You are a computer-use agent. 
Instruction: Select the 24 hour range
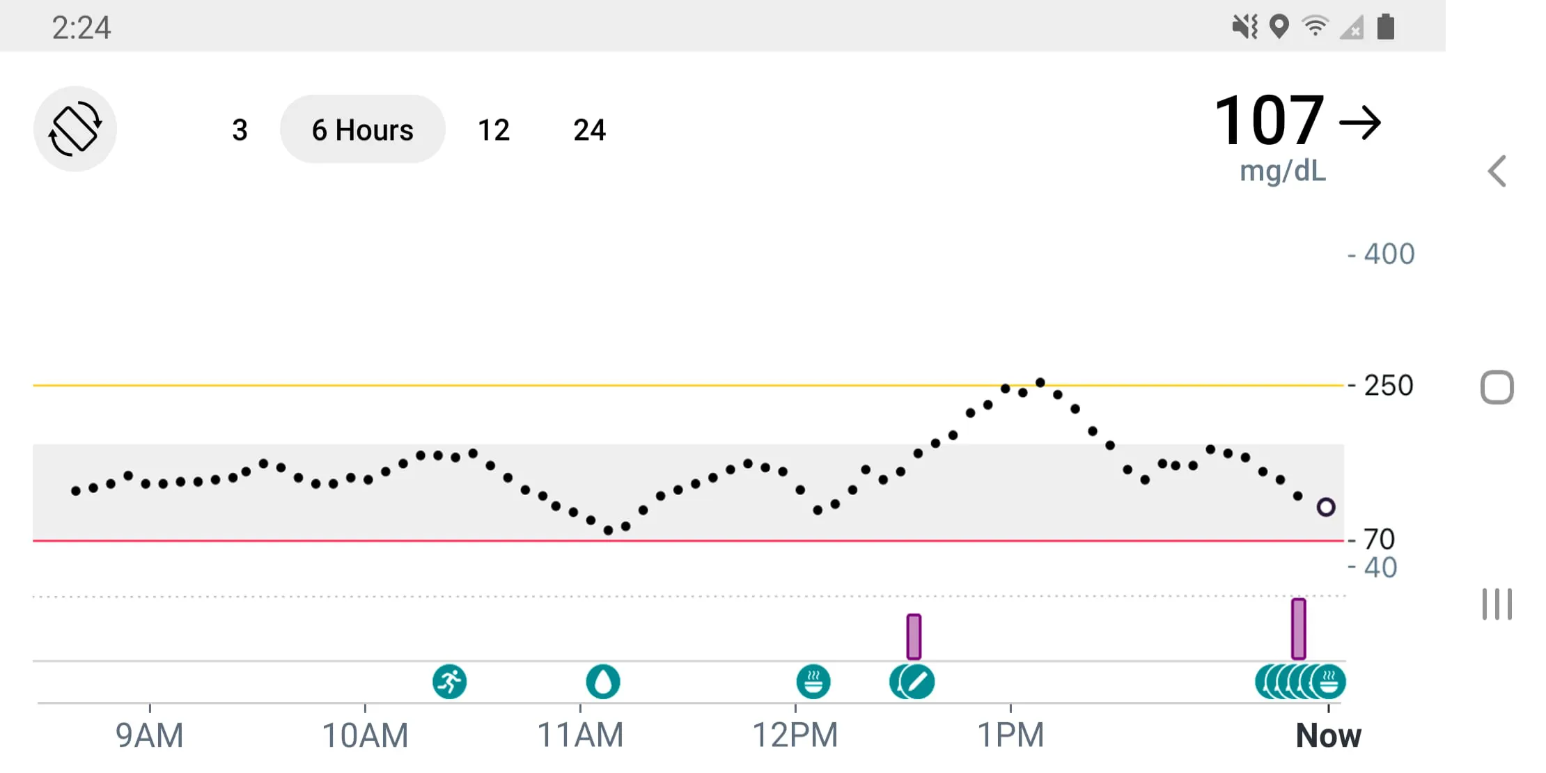[589, 130]
